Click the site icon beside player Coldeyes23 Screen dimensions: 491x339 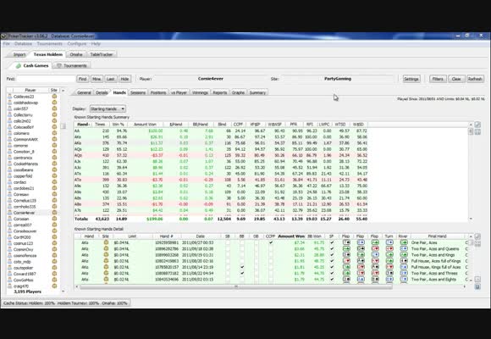[x=54, y=97]
